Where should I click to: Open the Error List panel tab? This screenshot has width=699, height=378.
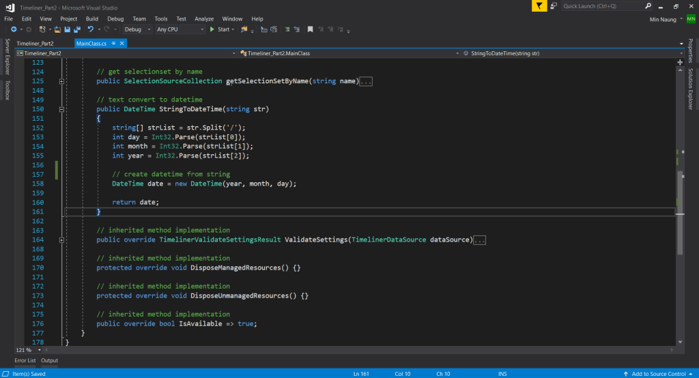(x=25, y=360)
